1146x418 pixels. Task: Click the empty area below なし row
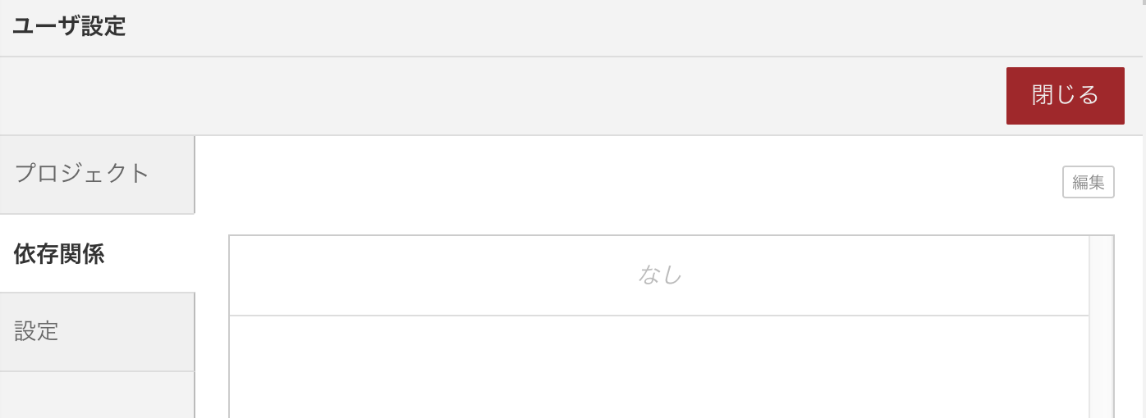pyautogui.click(x=659, y=366)
